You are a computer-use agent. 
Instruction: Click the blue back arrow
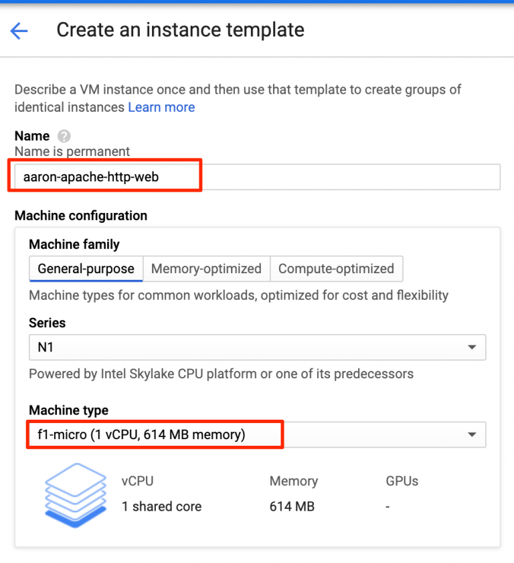19,31
